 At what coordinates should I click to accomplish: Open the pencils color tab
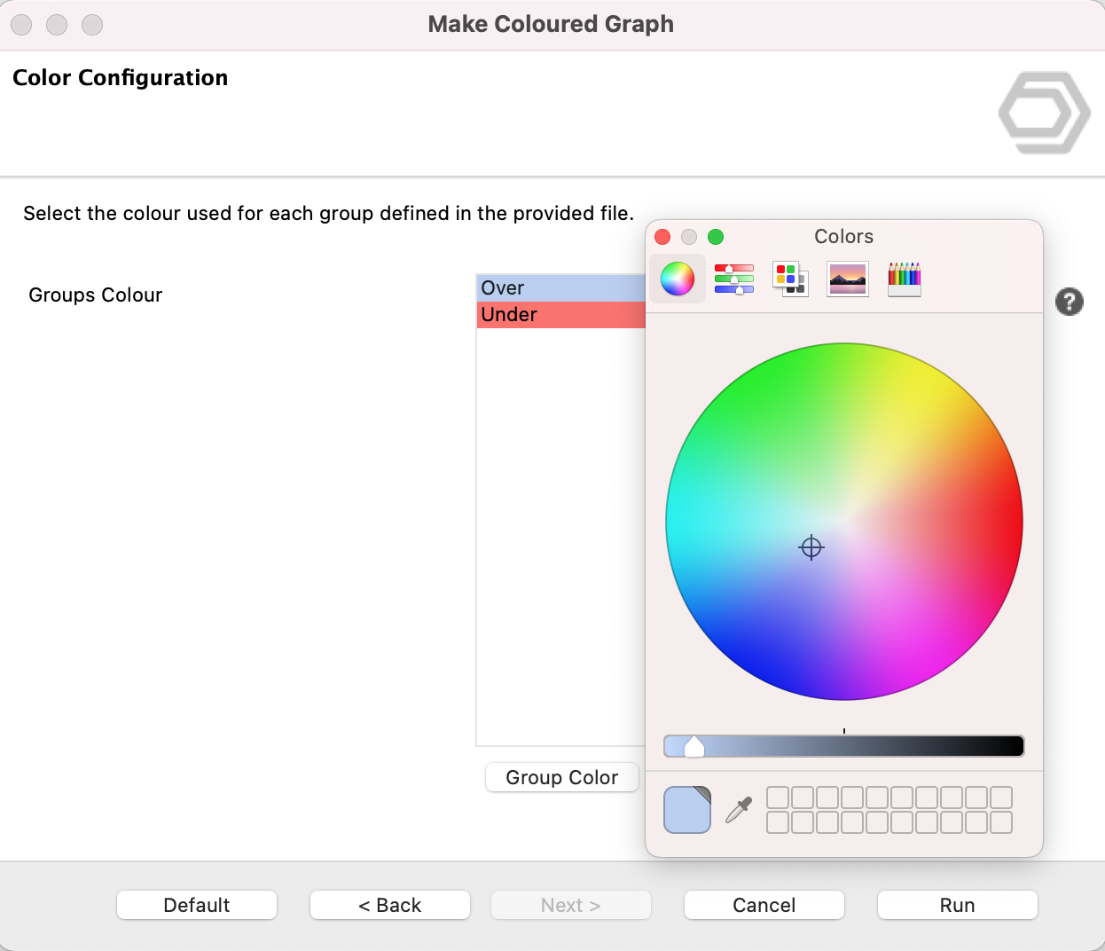904,279
